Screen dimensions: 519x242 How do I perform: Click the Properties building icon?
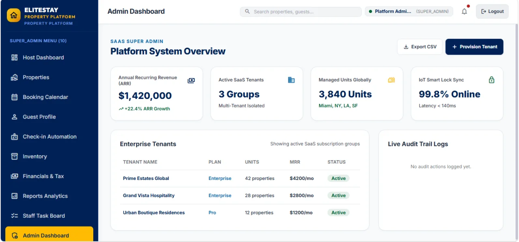tap(15, 77)
